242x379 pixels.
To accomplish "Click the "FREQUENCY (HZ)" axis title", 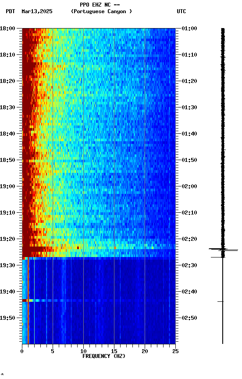I will pyautogui.click(x=104, y=356).
